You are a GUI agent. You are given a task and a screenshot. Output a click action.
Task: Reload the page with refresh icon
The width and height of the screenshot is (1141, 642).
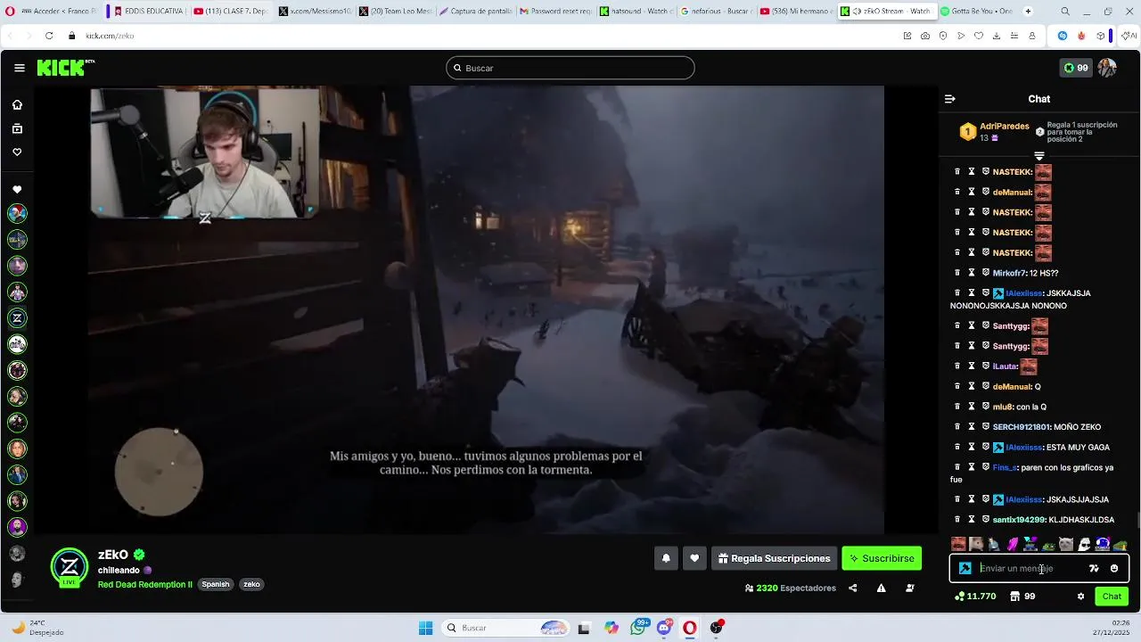[49, 36]
